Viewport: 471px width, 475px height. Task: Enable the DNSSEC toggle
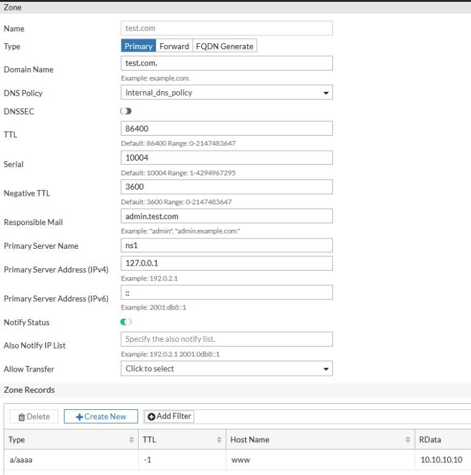coord(127,110)
